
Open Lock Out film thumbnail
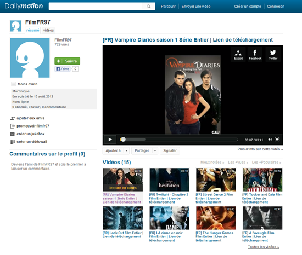[x=123, y=218]
